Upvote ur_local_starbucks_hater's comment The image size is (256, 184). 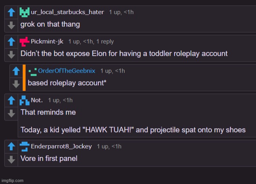tap(12, 13)
